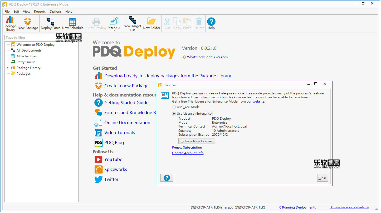Viewport: 381px width, 213px height.
Task: Click the Package Library books icon in Get Started
Action: point(99,76)
